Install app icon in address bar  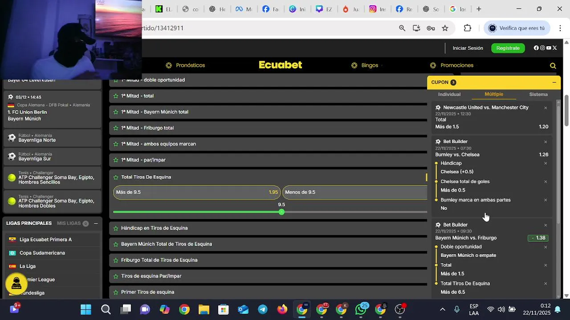point(416,28)
